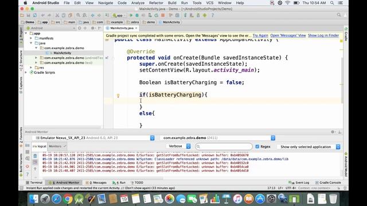This screenshot has width=367, height=206.
Task: Click the Undo arrow icon
Action: (43, 15)
